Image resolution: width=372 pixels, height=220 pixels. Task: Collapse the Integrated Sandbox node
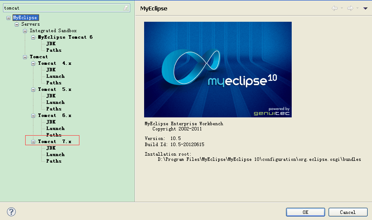[25, 31]
